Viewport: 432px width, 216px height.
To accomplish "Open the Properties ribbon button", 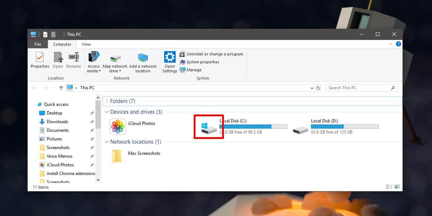I will [x=40, y=60].
